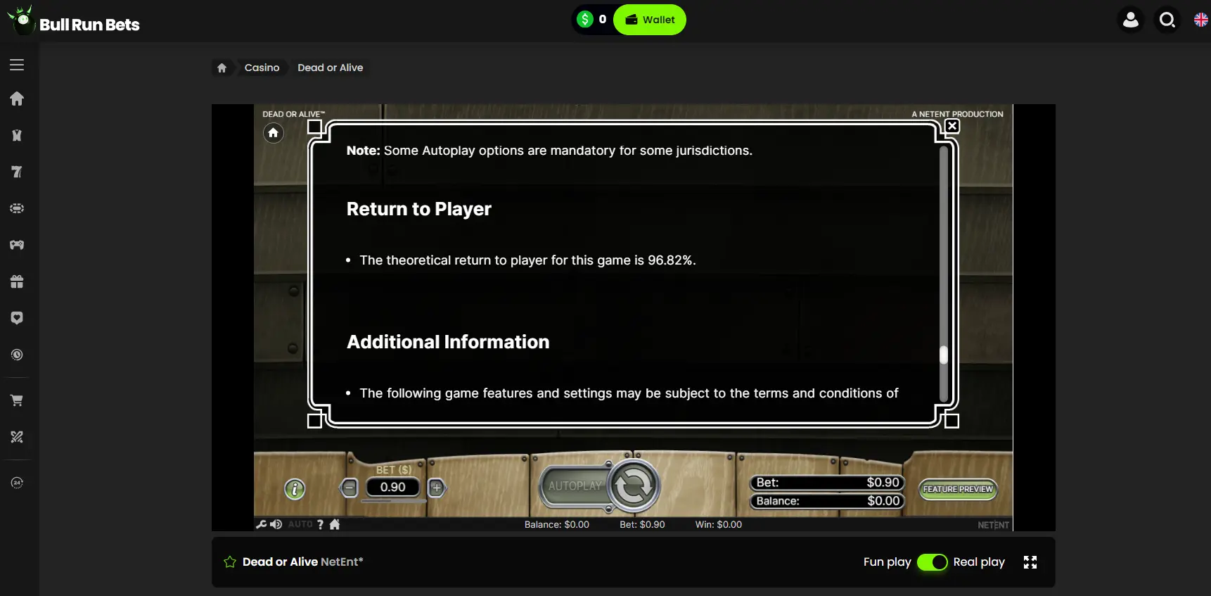Click the dollar balance icon
This screenshot has width=1211, height=596.
pyautogui.click(x=585, y=20)
